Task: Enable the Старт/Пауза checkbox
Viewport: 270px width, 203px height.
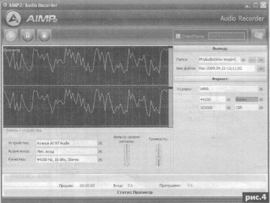Action: pos(178,36)
